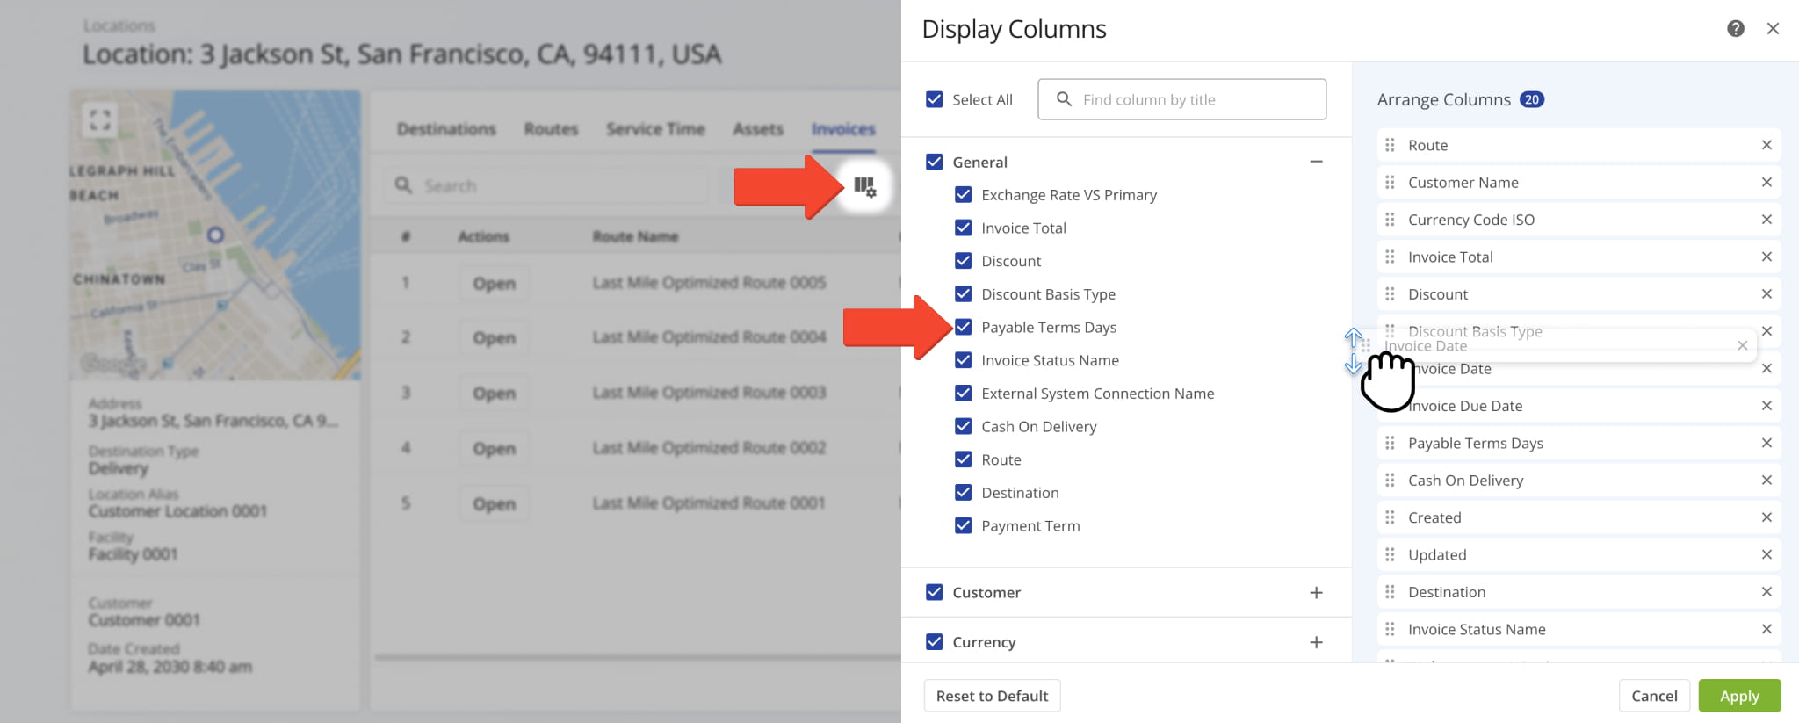The width and height of the screenshot is (1799, 723).
Task: Toggle the Payment Term checkbox
Action: click(964, 525)
